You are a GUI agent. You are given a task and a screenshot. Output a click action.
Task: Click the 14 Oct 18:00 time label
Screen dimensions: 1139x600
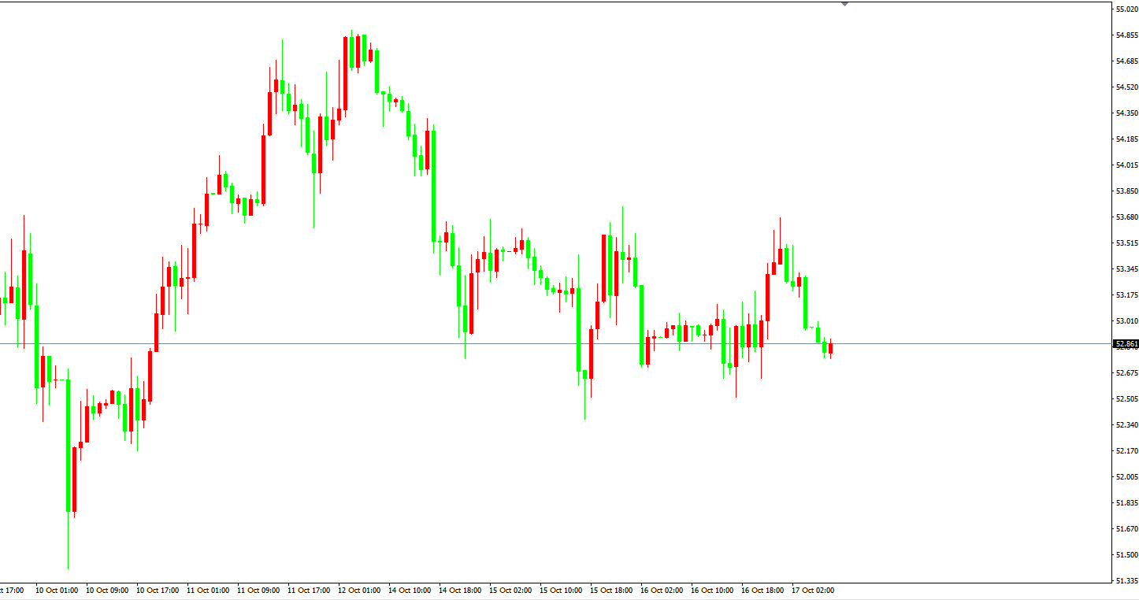(459, 590)
